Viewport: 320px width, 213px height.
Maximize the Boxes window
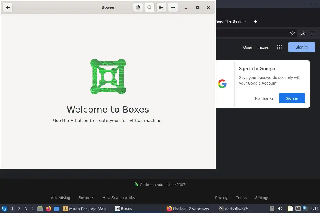tap(197, 7)
